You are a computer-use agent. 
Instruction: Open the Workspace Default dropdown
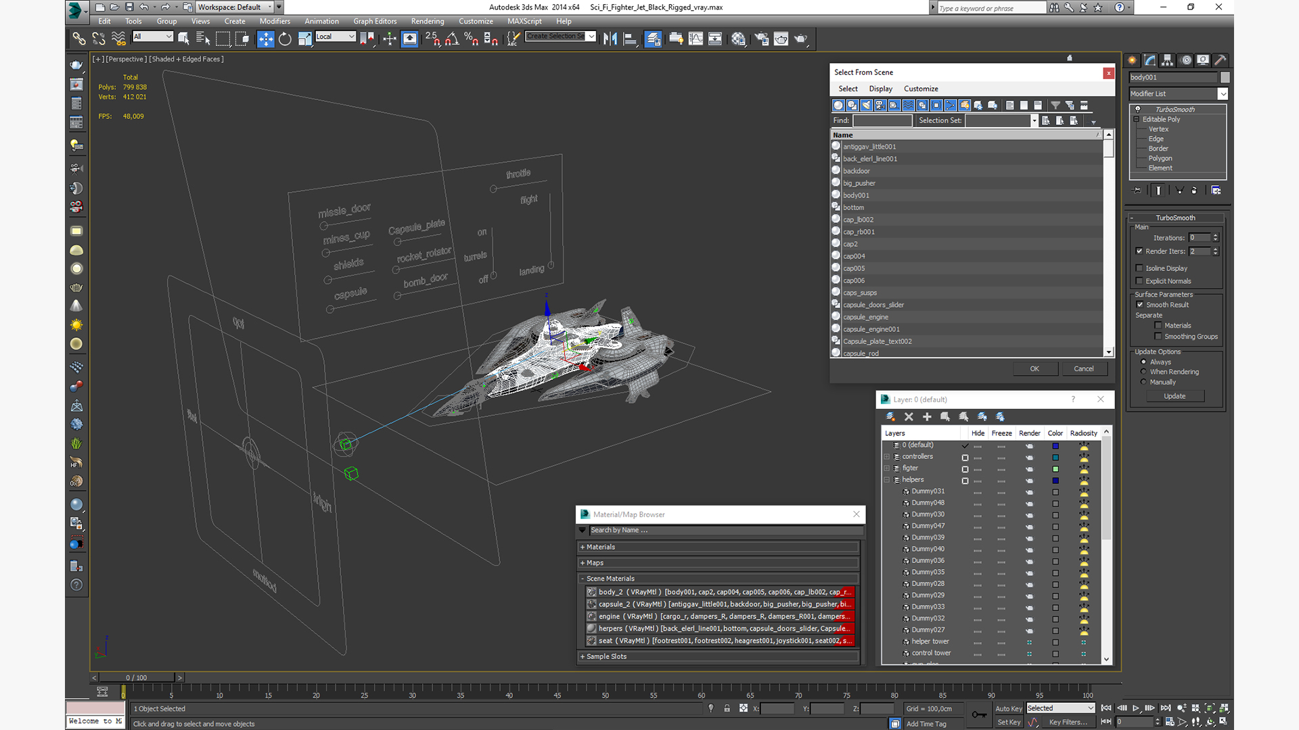[235, 7]
